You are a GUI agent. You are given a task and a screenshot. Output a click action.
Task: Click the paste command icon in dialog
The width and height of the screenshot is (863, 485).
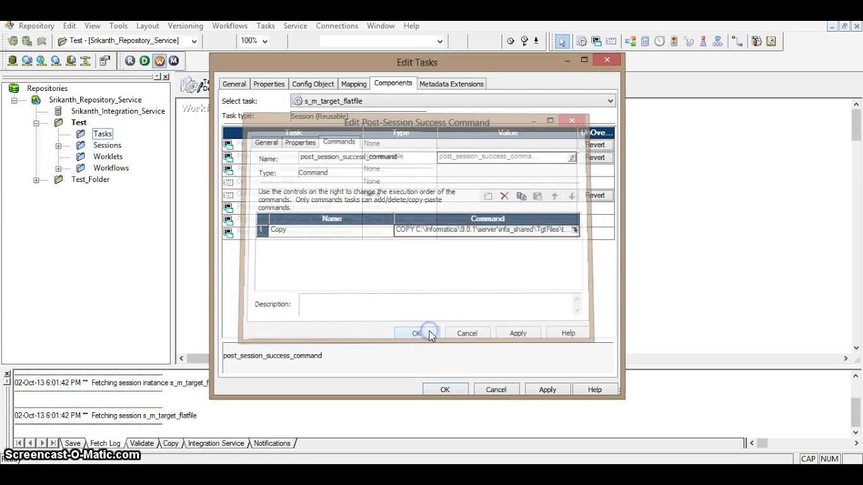coord(537,196)
